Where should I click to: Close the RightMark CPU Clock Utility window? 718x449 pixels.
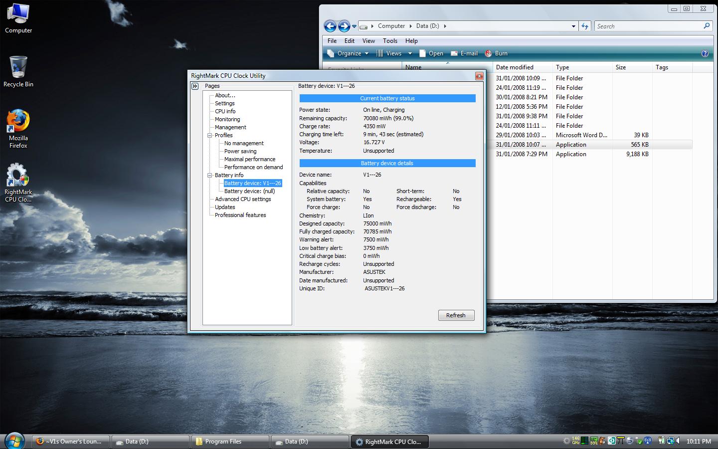(479, 76)
